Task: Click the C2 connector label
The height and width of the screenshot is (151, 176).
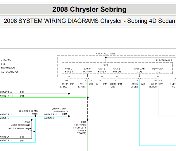Action: pos(90,80)
